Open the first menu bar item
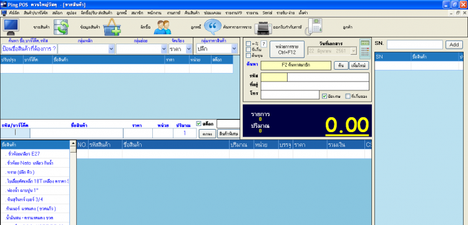The image size is (468, 225). point(14,13)
